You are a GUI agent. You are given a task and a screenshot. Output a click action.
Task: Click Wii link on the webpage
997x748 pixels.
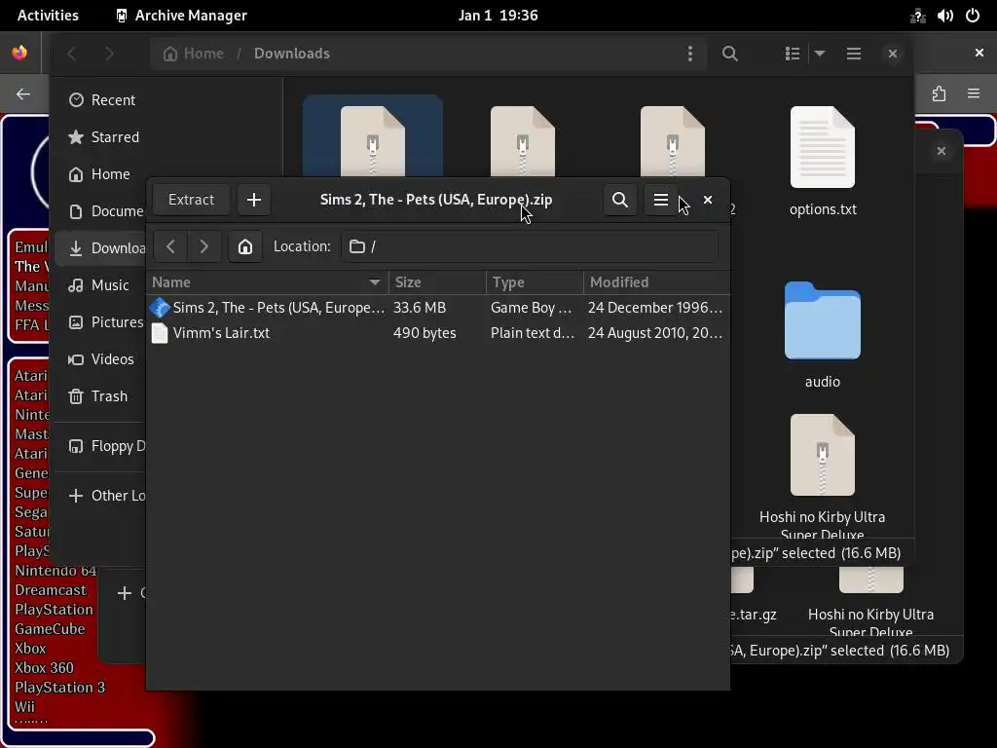click(x=24, y=707)
